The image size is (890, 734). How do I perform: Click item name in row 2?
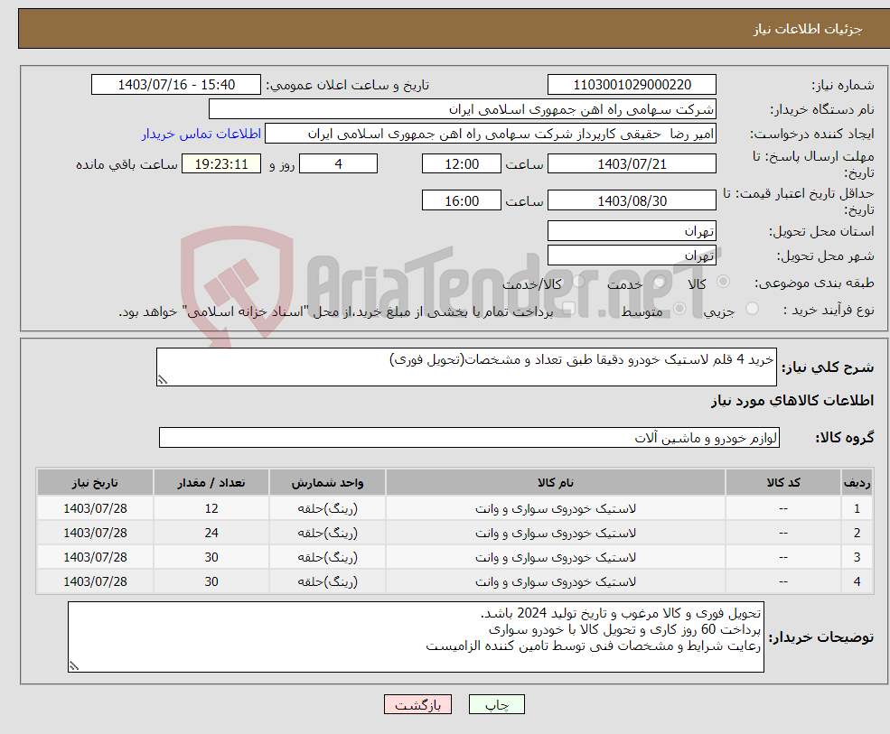(555, 534)
